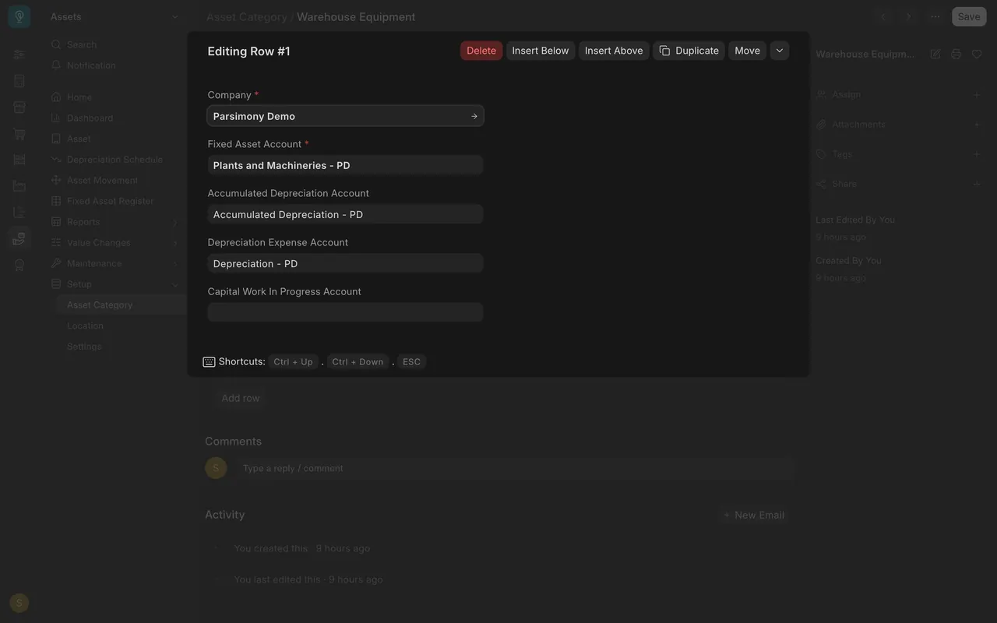Click Add row button below the table
This screenshot has width=997, height=623.
click(x=241, y=398)
